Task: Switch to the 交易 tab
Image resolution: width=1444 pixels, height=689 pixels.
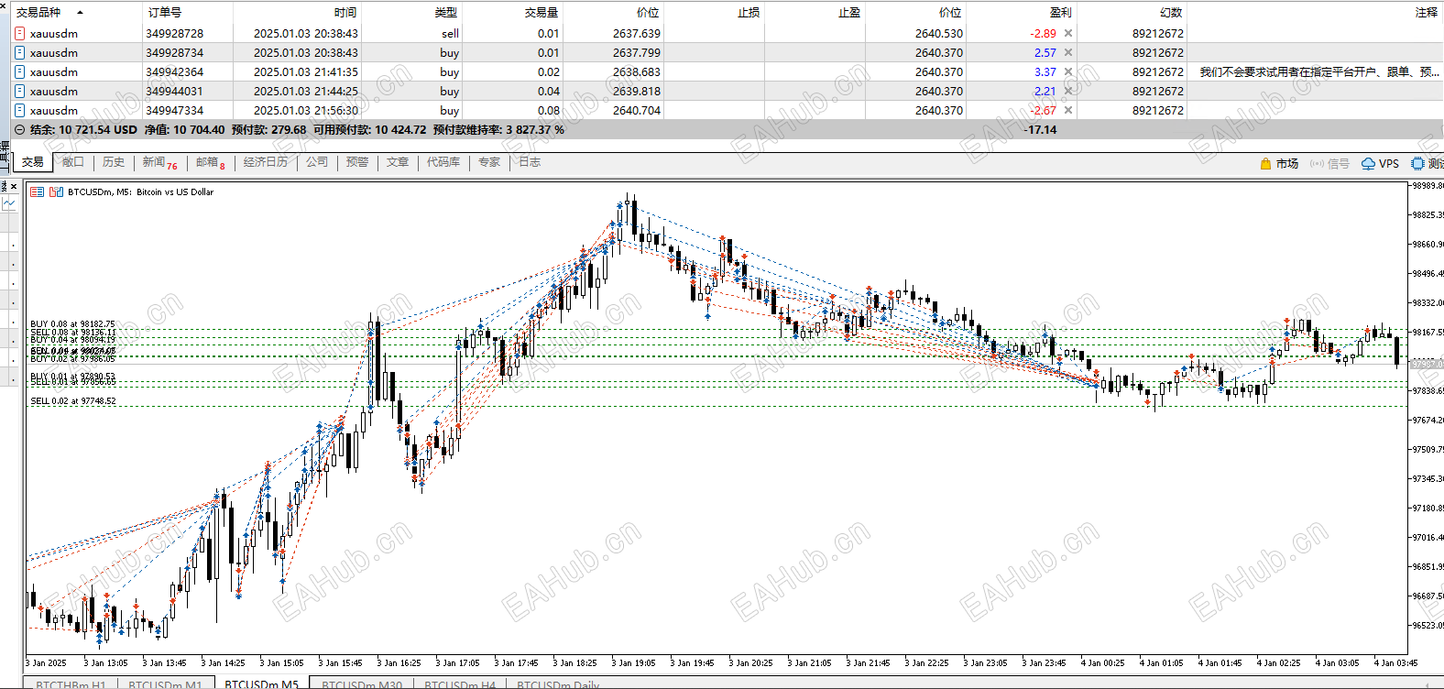Action: (x=33, y=162)
